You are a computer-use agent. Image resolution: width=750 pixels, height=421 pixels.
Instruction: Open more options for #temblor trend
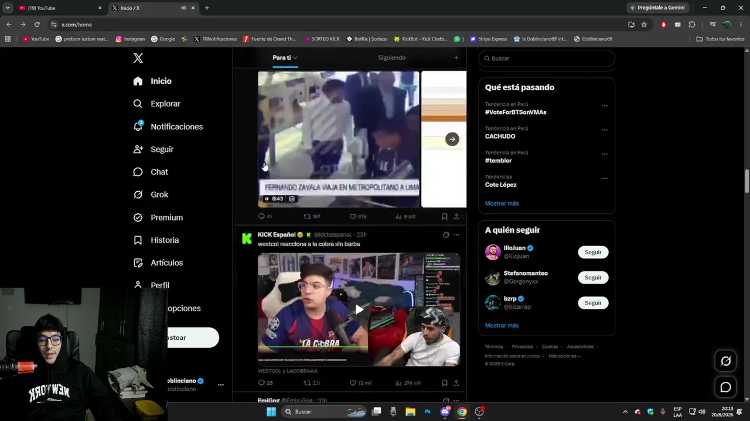(x=605, y=154)
